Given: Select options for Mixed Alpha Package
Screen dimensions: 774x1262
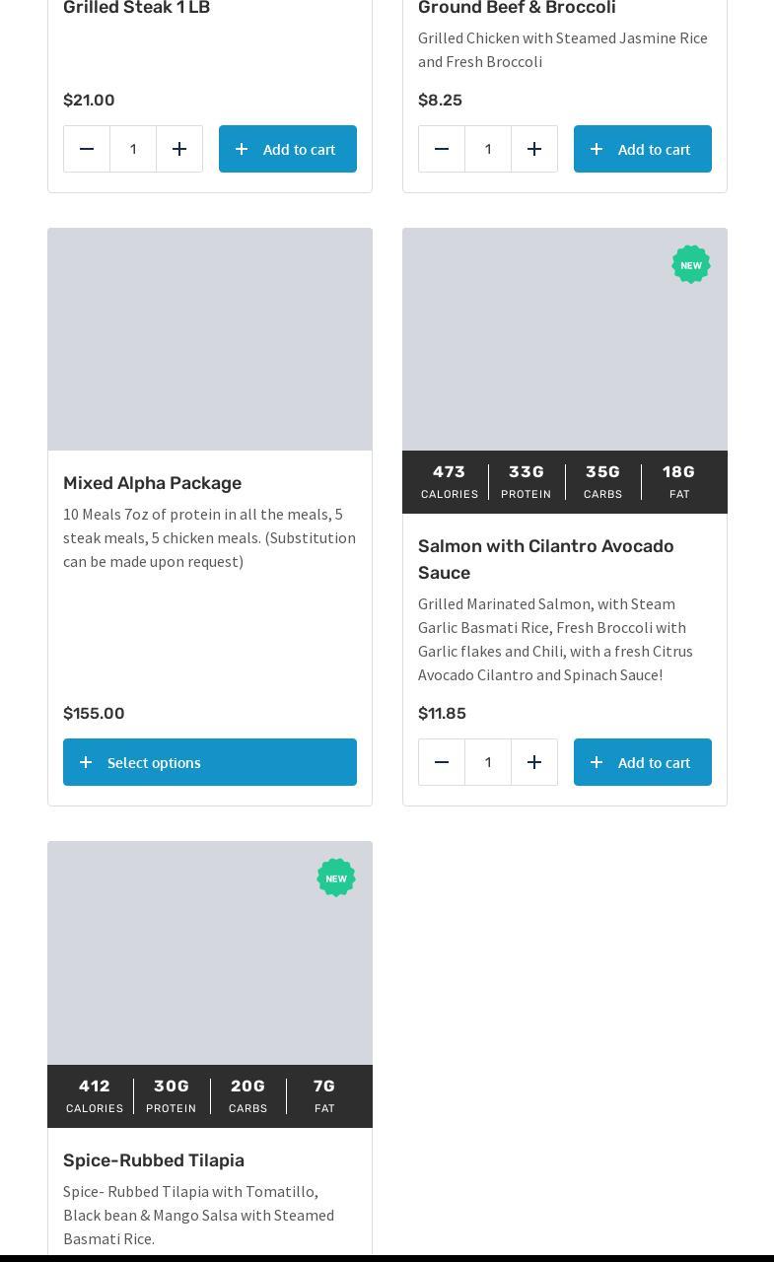Looking at the screenshot, I should (210, 762).
